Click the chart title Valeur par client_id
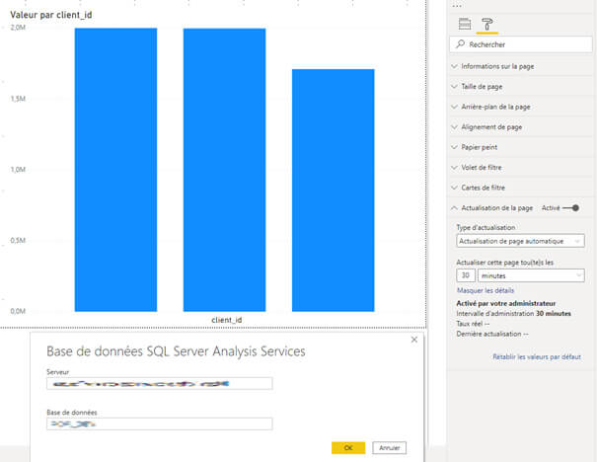Screen dimensions: 597x462 click(51, 15)
